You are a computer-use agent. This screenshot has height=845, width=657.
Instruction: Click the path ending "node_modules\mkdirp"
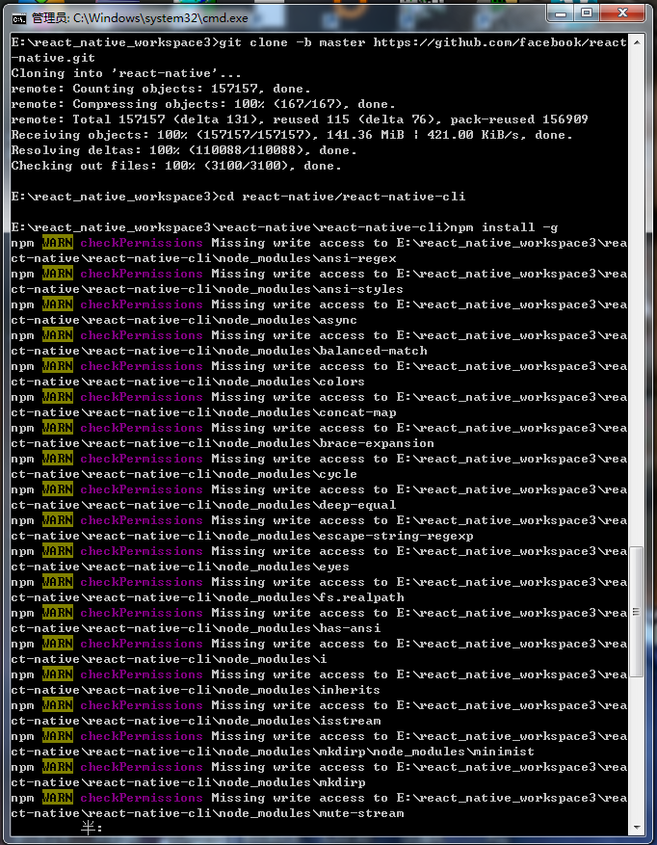click(188, 782)
